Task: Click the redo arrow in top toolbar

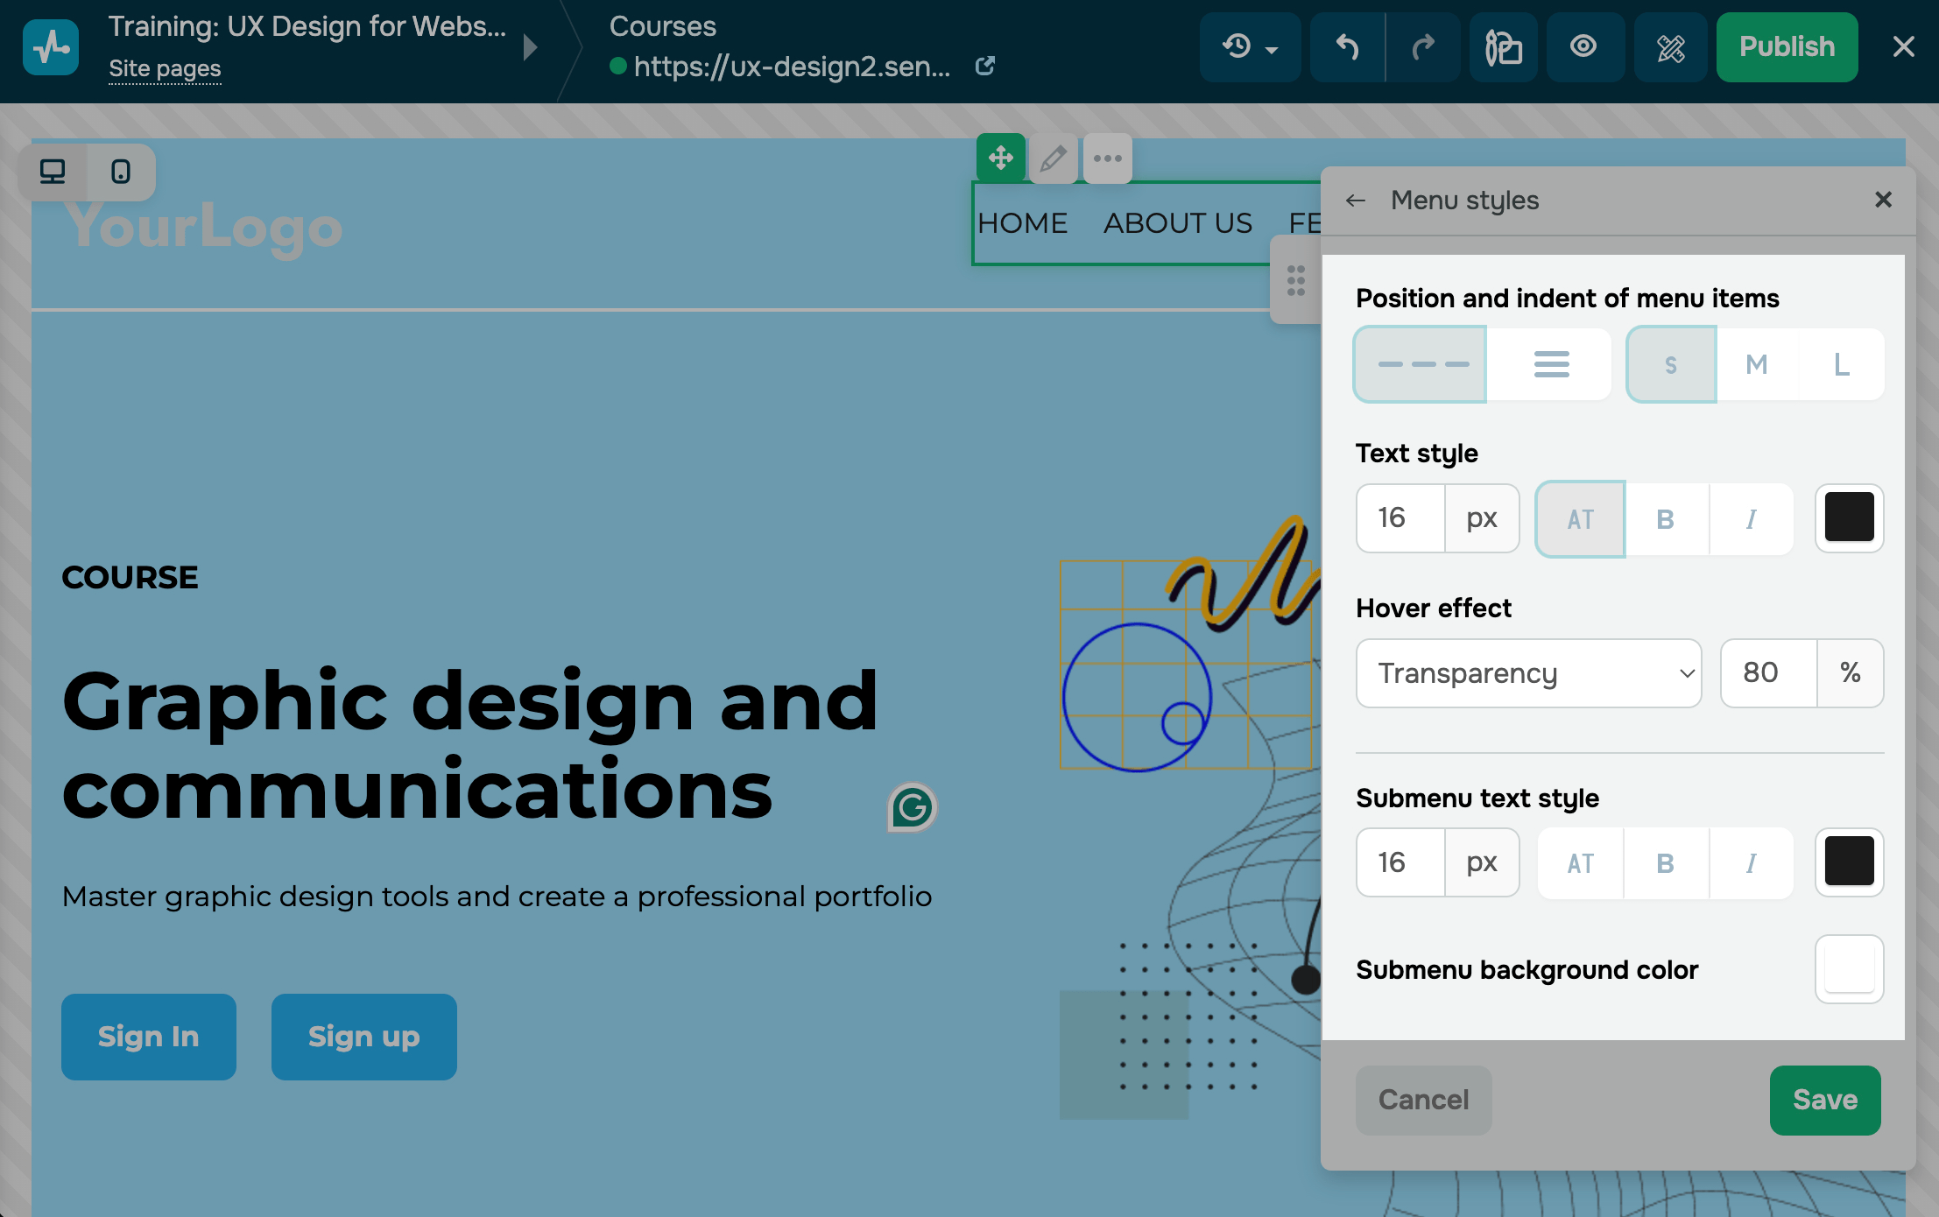Action: point(1423,47)
